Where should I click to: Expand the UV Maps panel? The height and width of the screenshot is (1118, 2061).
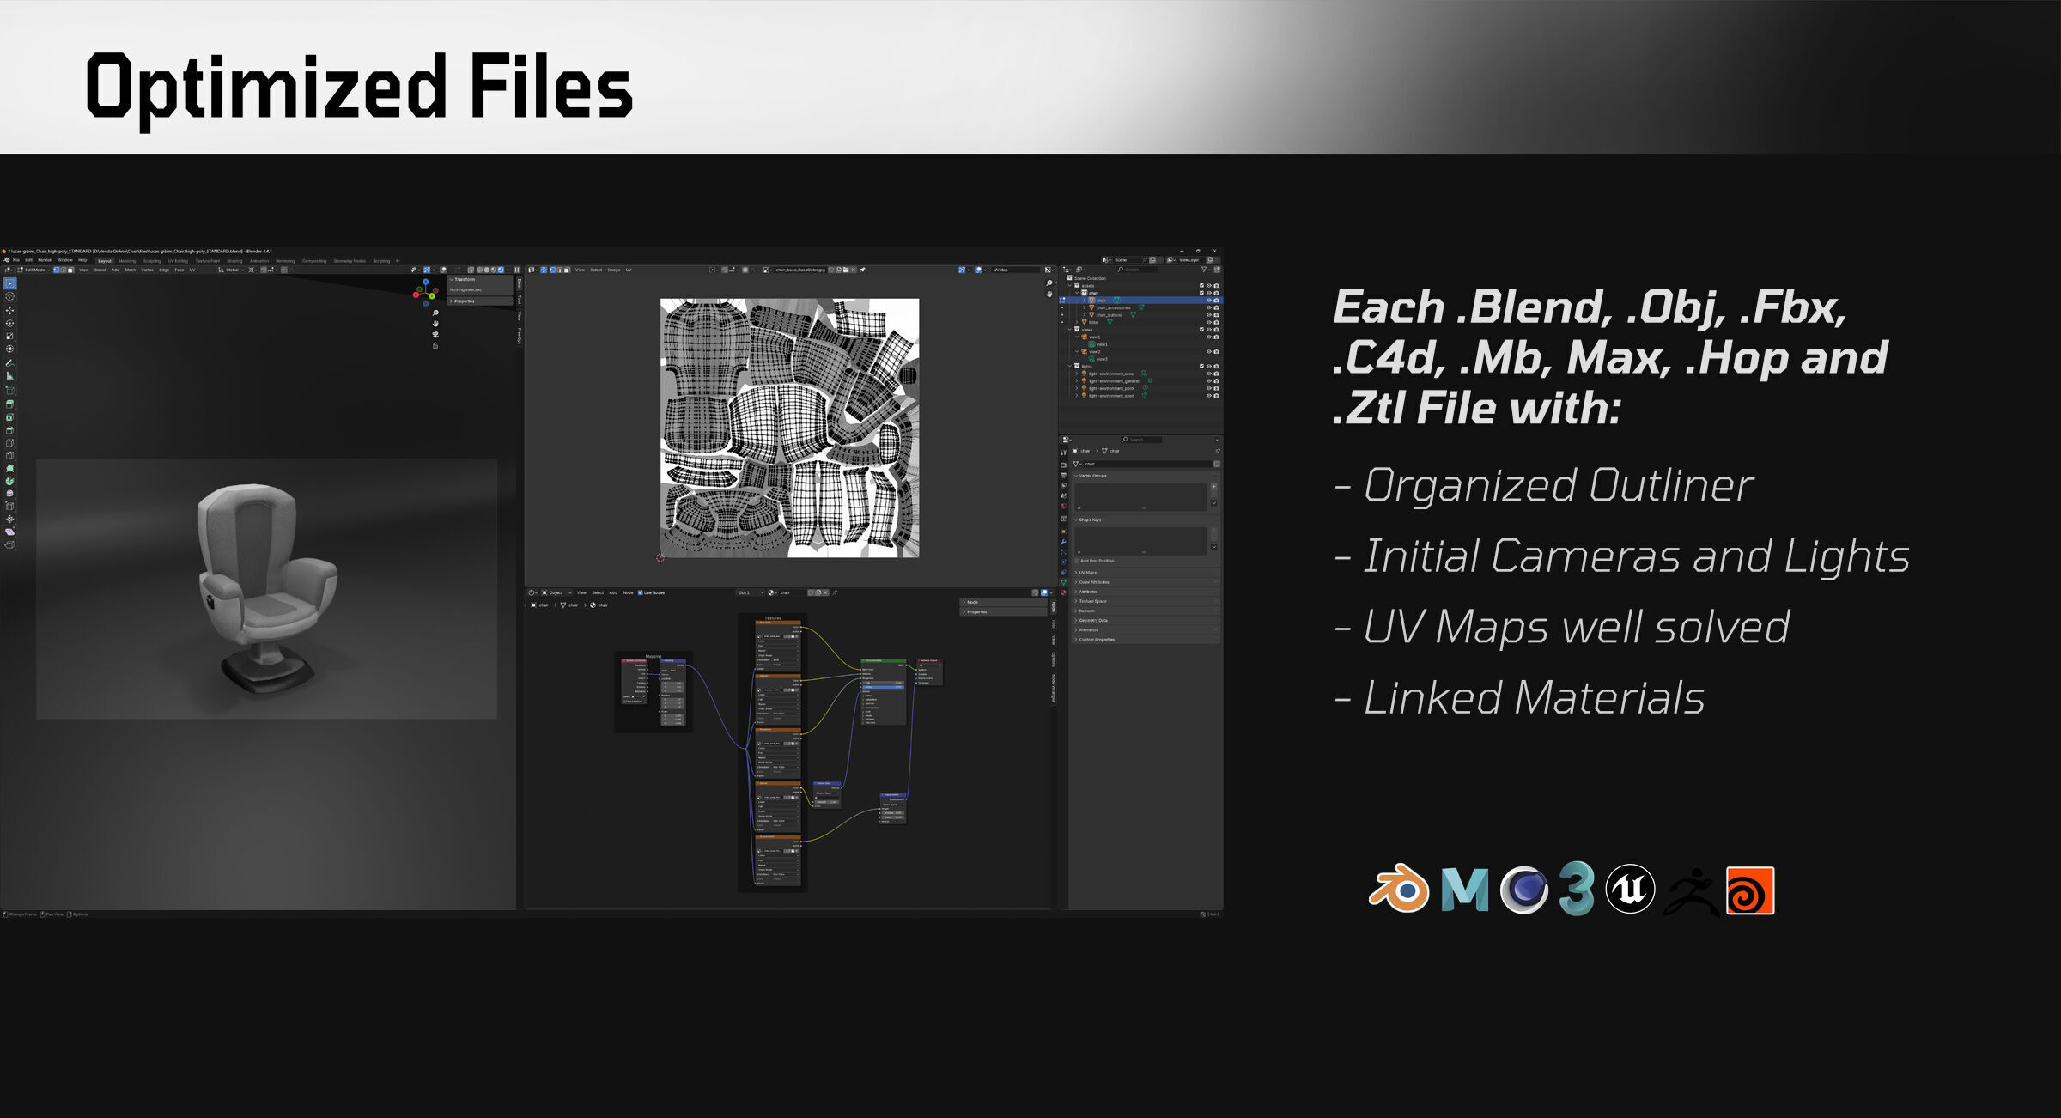(x=1087, y=573)
